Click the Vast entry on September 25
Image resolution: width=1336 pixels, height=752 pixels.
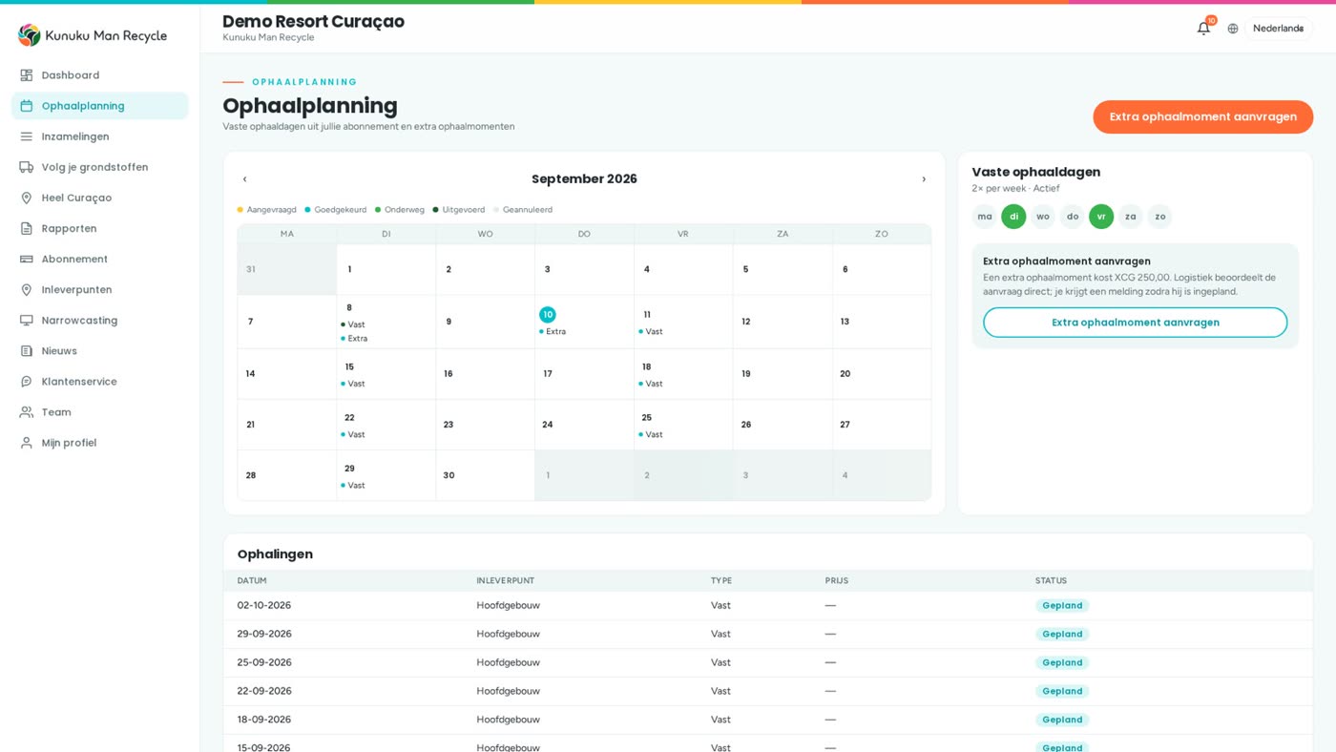pos(652,434)
